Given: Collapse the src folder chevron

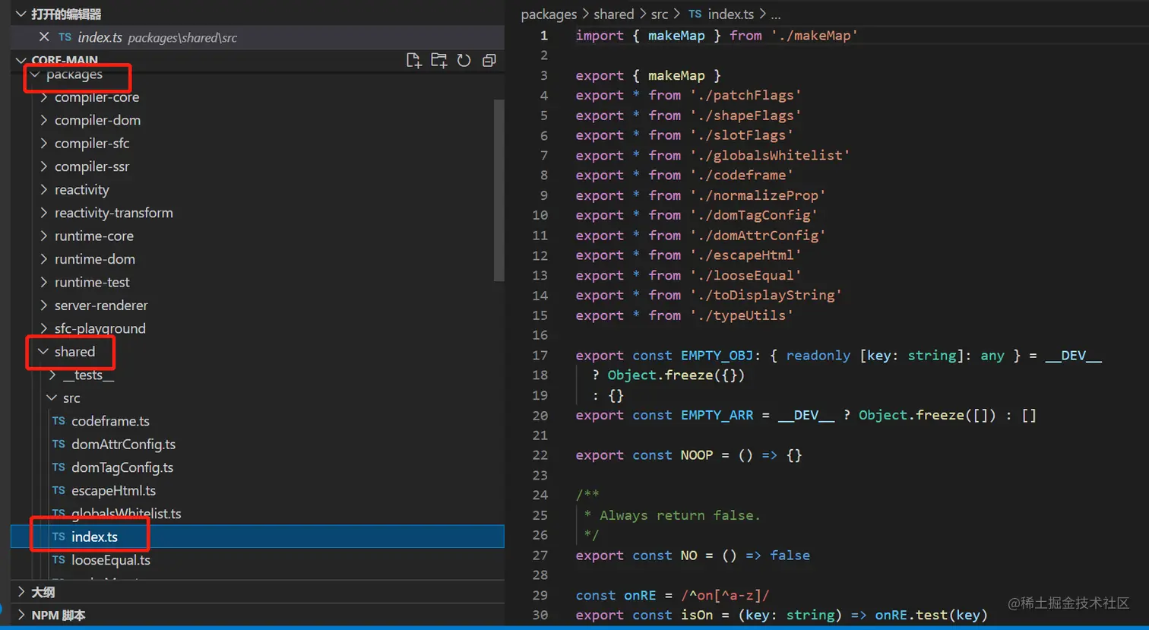Looking at the screenshot, I should click(52, 398).
